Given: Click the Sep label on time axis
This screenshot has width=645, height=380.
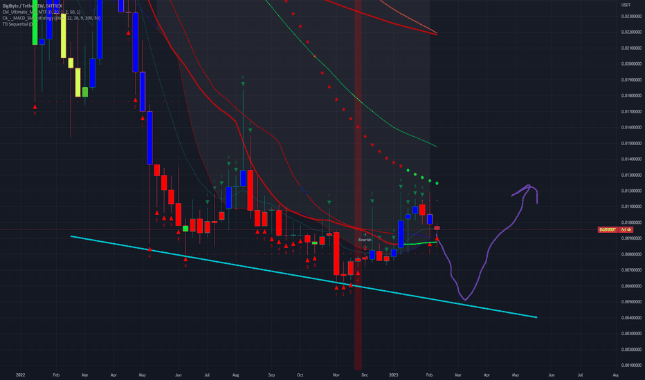Looking at the screenshot, I should (x=271, y=375).
